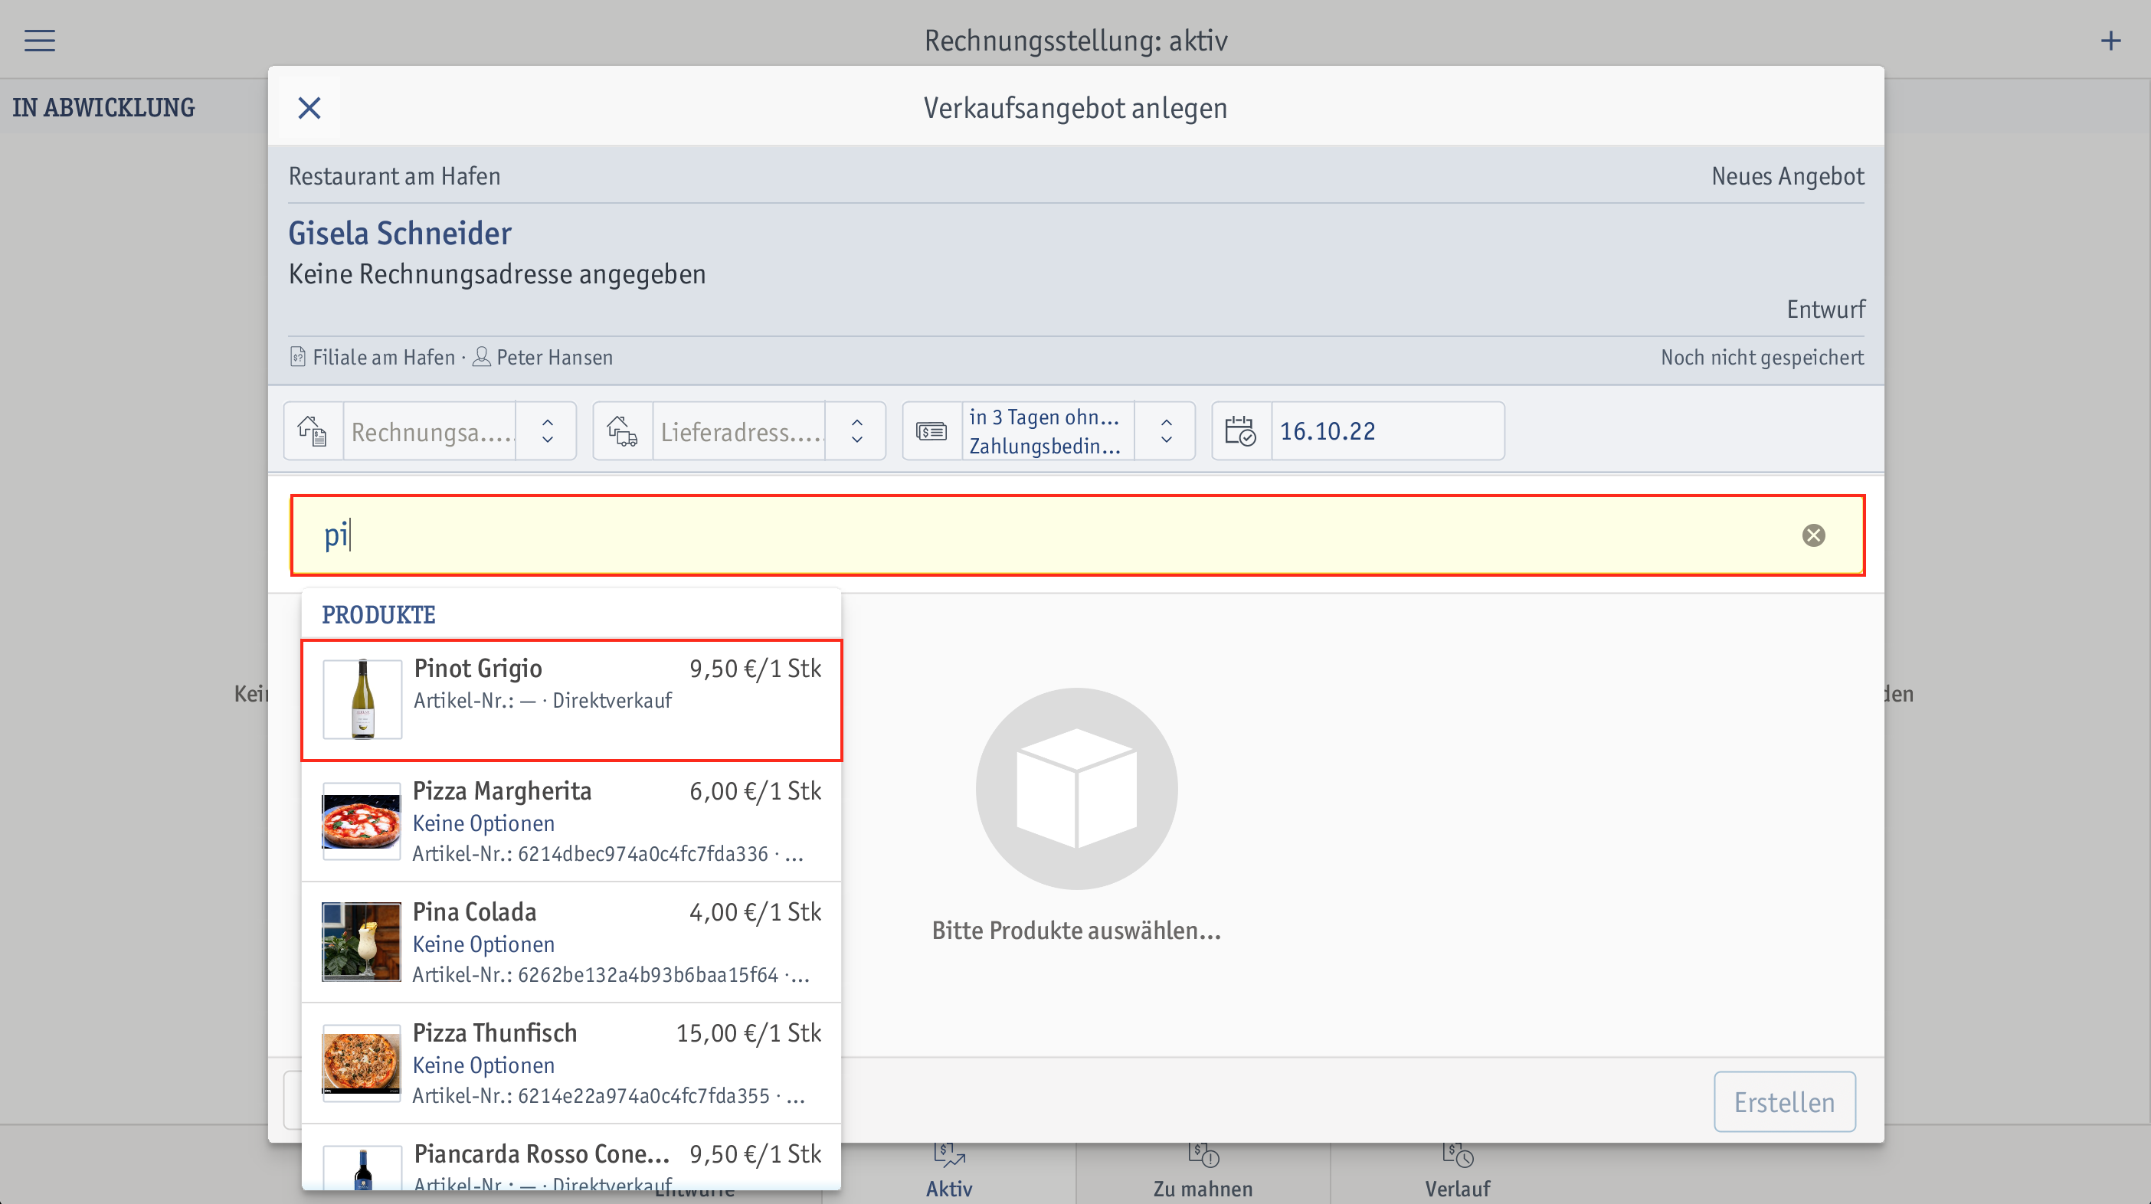Click the empty product box placeholder icon
The image size is (2151, 1204).
pyautogui.click(x=1076, y=788)
